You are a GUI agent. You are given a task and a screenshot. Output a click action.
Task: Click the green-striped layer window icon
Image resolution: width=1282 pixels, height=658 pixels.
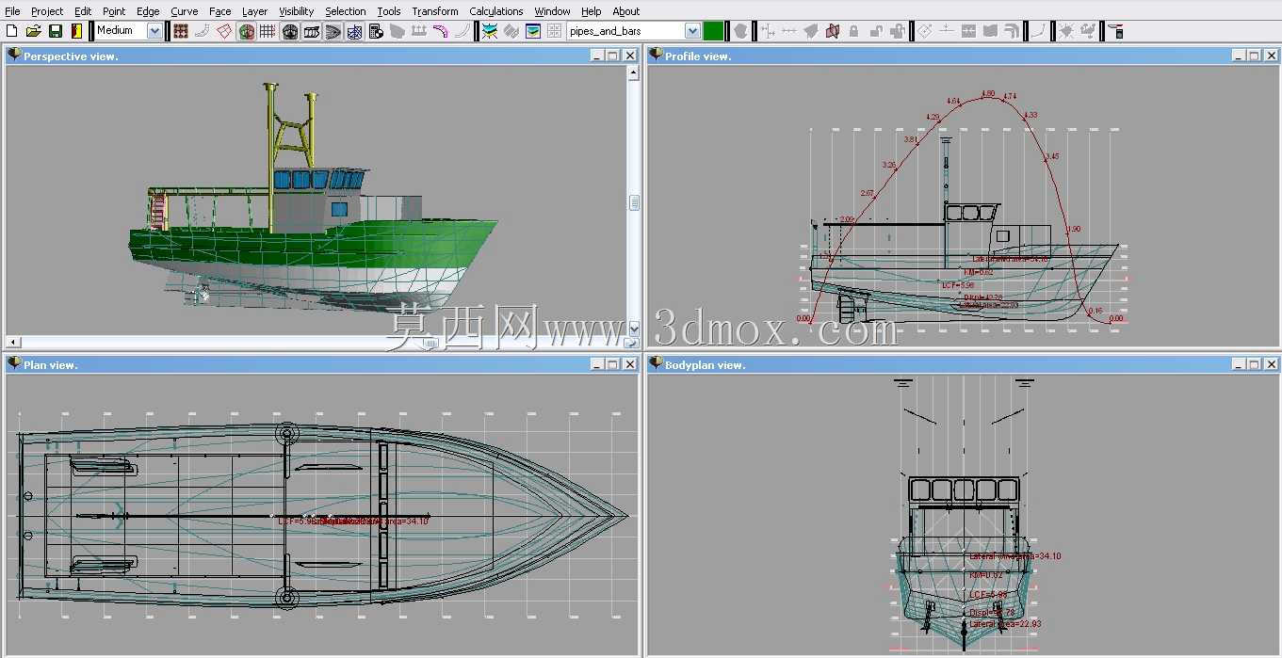[x=533, y=31]
